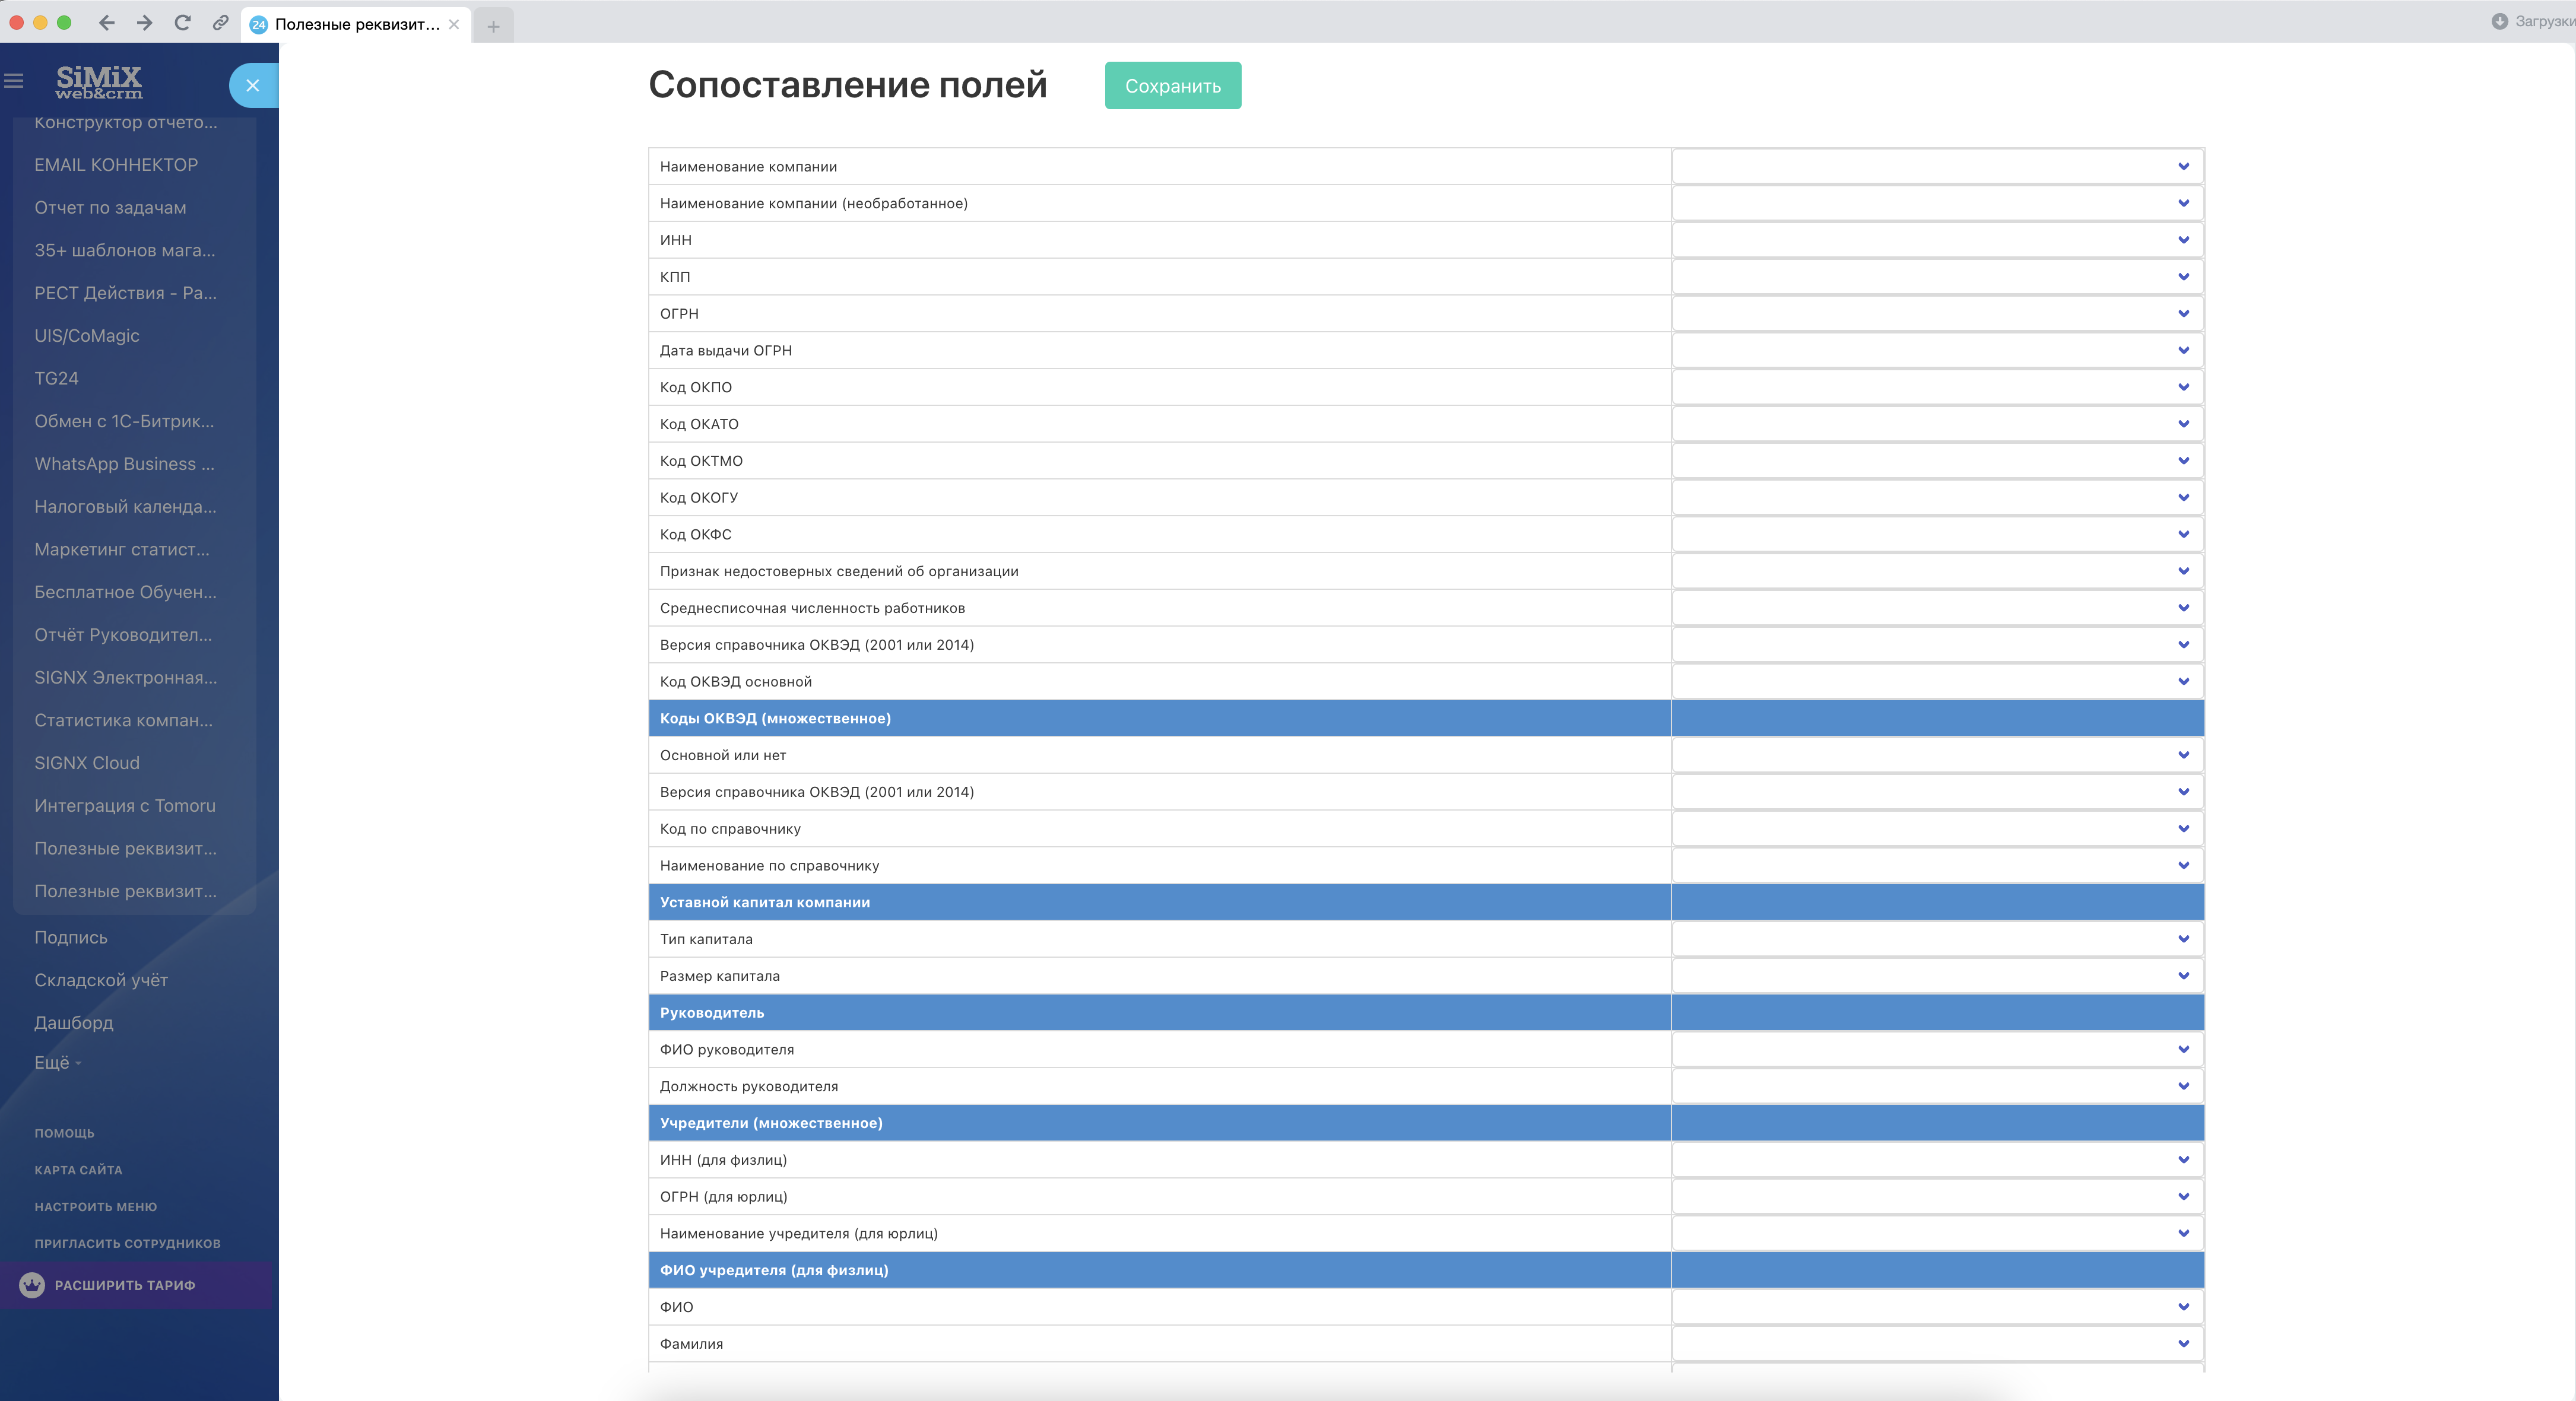This screenshot has width=2576, height=1401.
Task: Expand the Ещё menu in sidebar
Action: tap(57, 1063)
